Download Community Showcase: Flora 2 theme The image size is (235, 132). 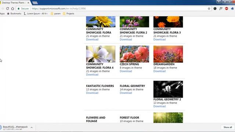[126, 40]
